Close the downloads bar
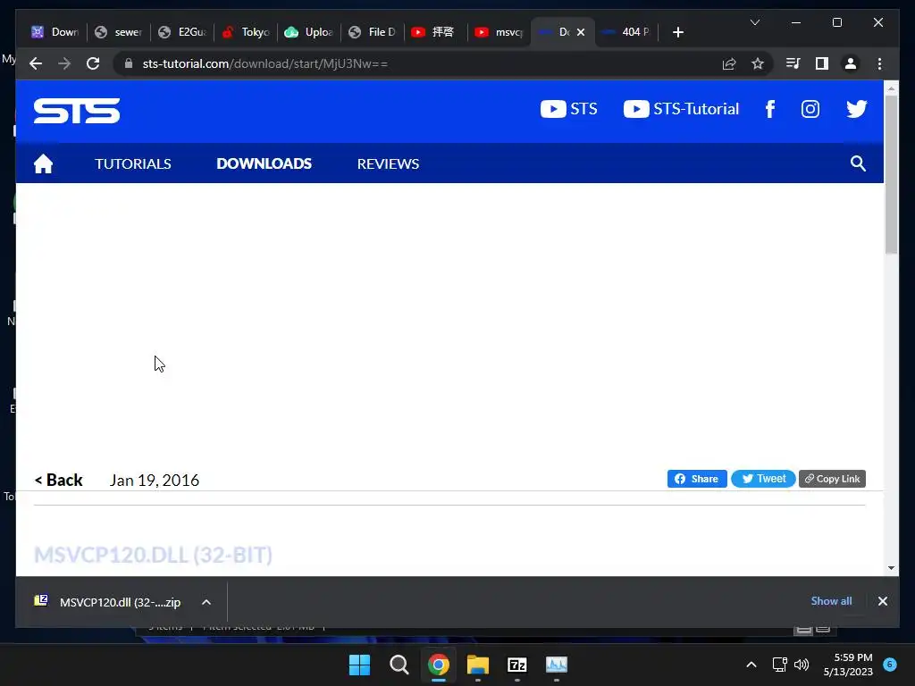 (x=882, y=601)
